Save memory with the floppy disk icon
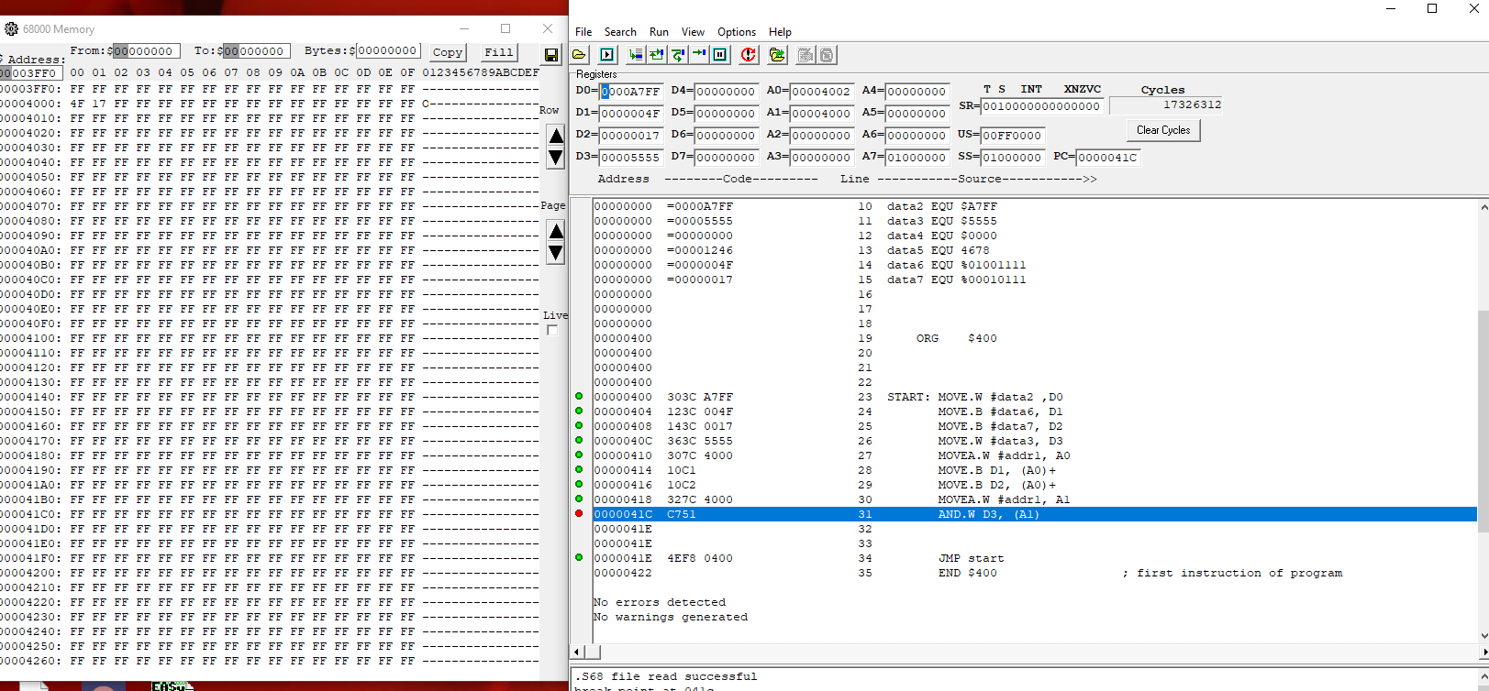 [551, 55]
